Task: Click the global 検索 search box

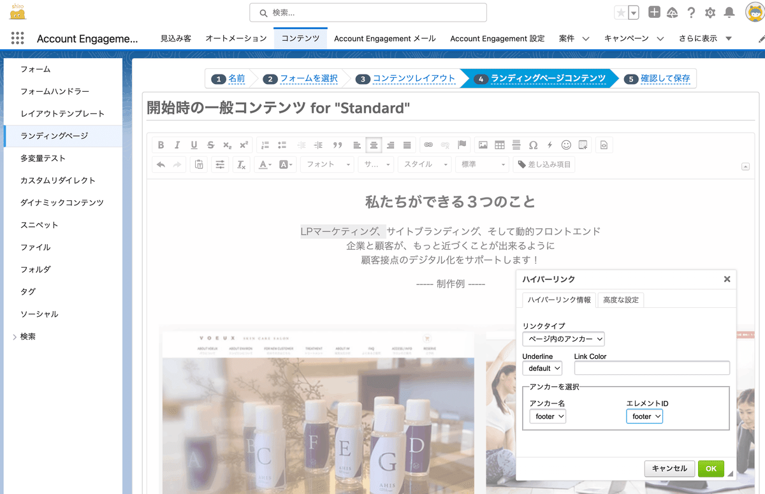Action: [x=368, y=12]
